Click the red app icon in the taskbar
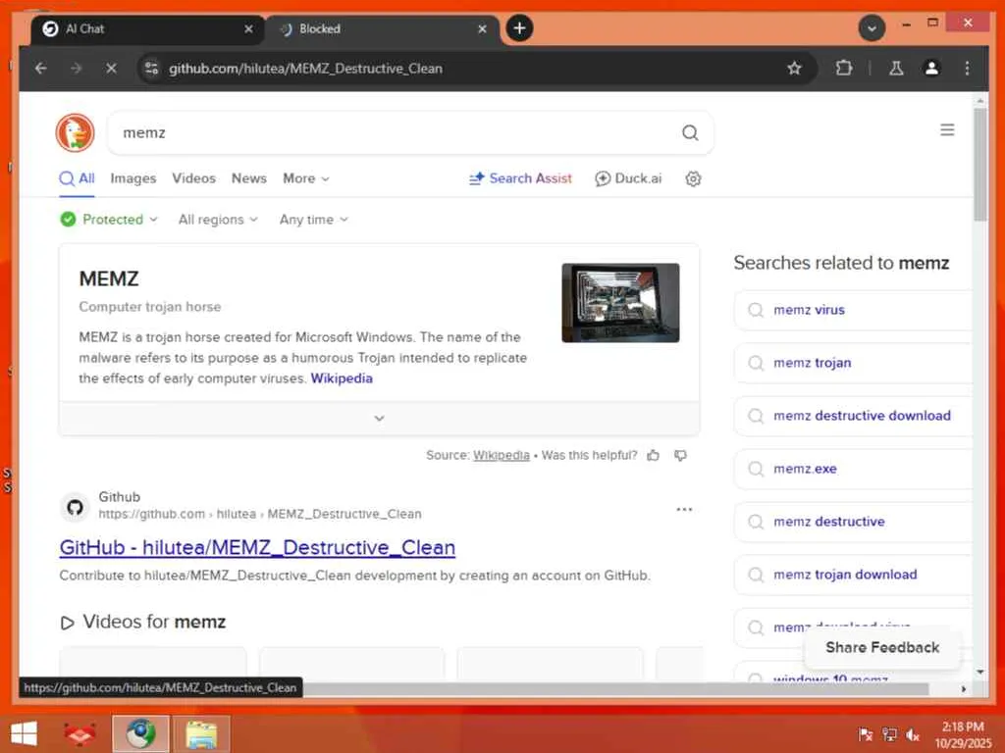Screen dimensions: 1005x753 80,733
